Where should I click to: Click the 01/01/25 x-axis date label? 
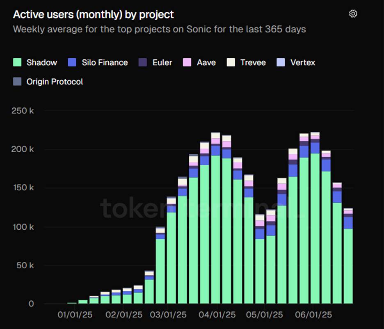75,315
